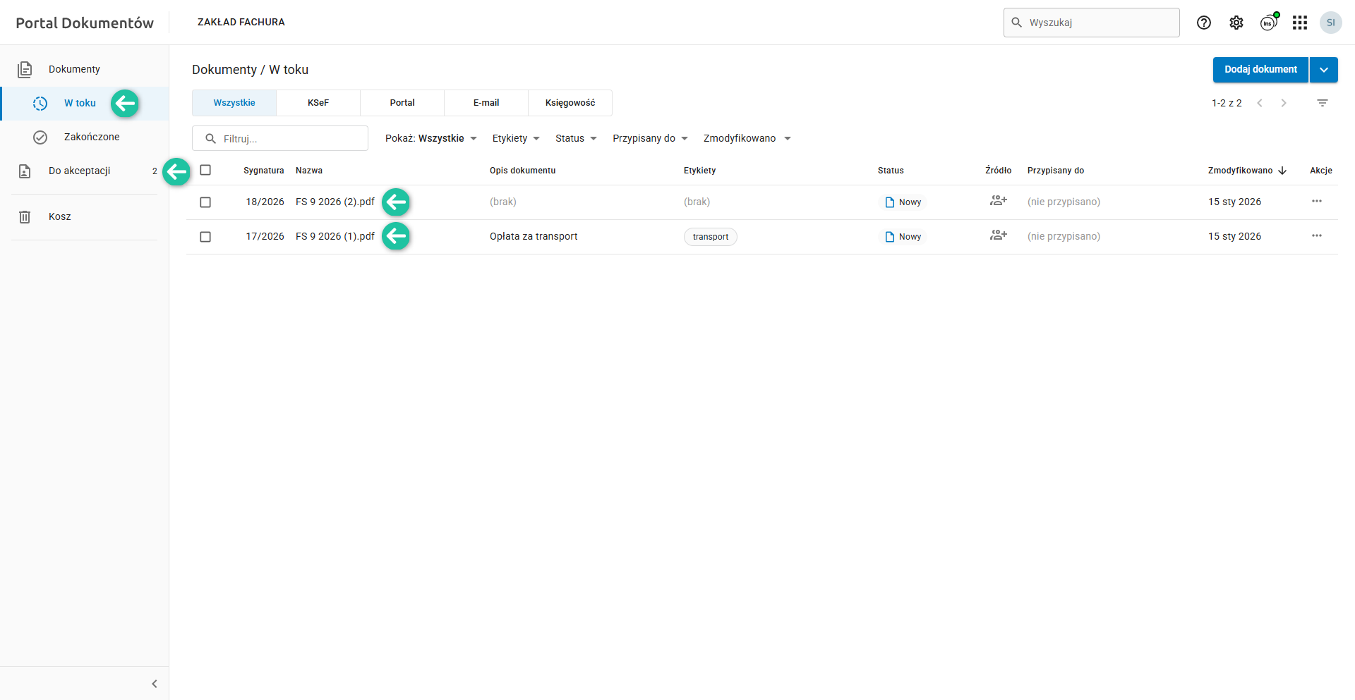Tick the select-all documents checkbox
Image resolution: width=1355 pixels, height=700 pixels.
(205, 170)
